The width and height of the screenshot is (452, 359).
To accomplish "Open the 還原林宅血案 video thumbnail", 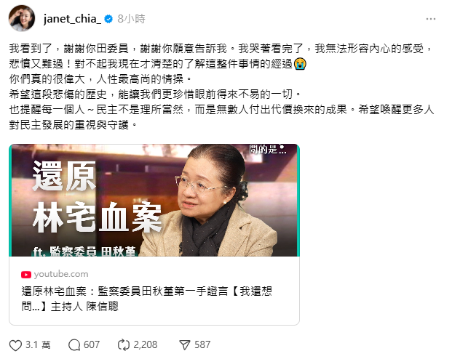I will click(x=154, y=200).
